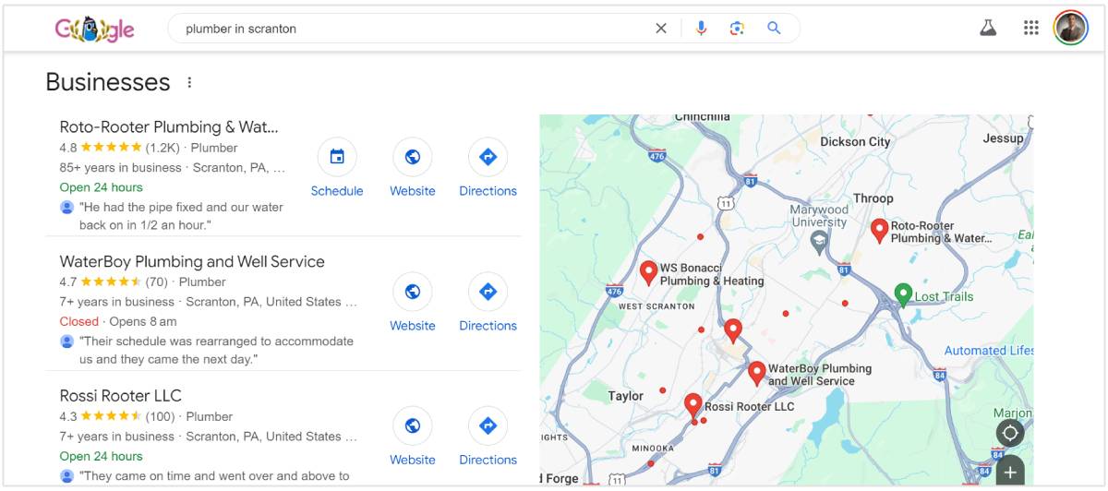
Task: Open the WaterBoy Plumbing Website button
Action: point(413,293)
